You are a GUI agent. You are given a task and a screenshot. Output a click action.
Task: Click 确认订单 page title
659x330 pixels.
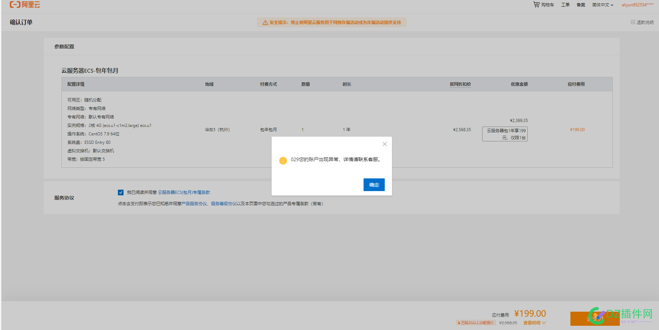pos(21,22)
